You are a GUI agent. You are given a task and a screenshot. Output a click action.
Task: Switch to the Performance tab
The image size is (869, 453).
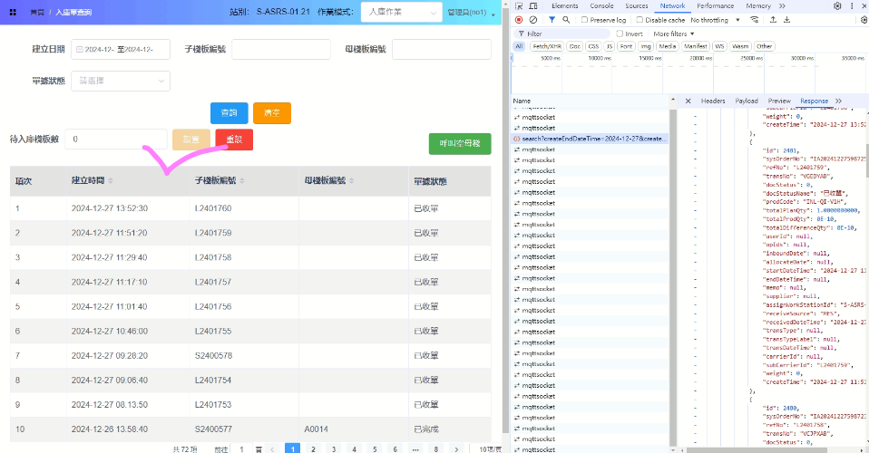(715, 6)
